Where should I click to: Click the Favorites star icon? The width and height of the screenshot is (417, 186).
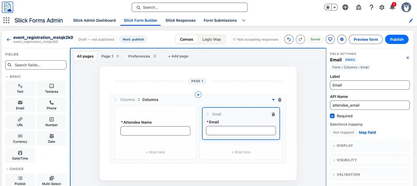(328, 7)
